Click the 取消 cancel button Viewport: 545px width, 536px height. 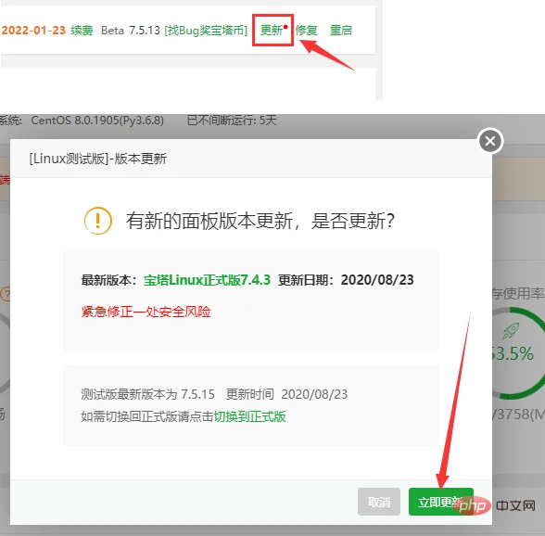pyautogui.click(x=379, y=502)
